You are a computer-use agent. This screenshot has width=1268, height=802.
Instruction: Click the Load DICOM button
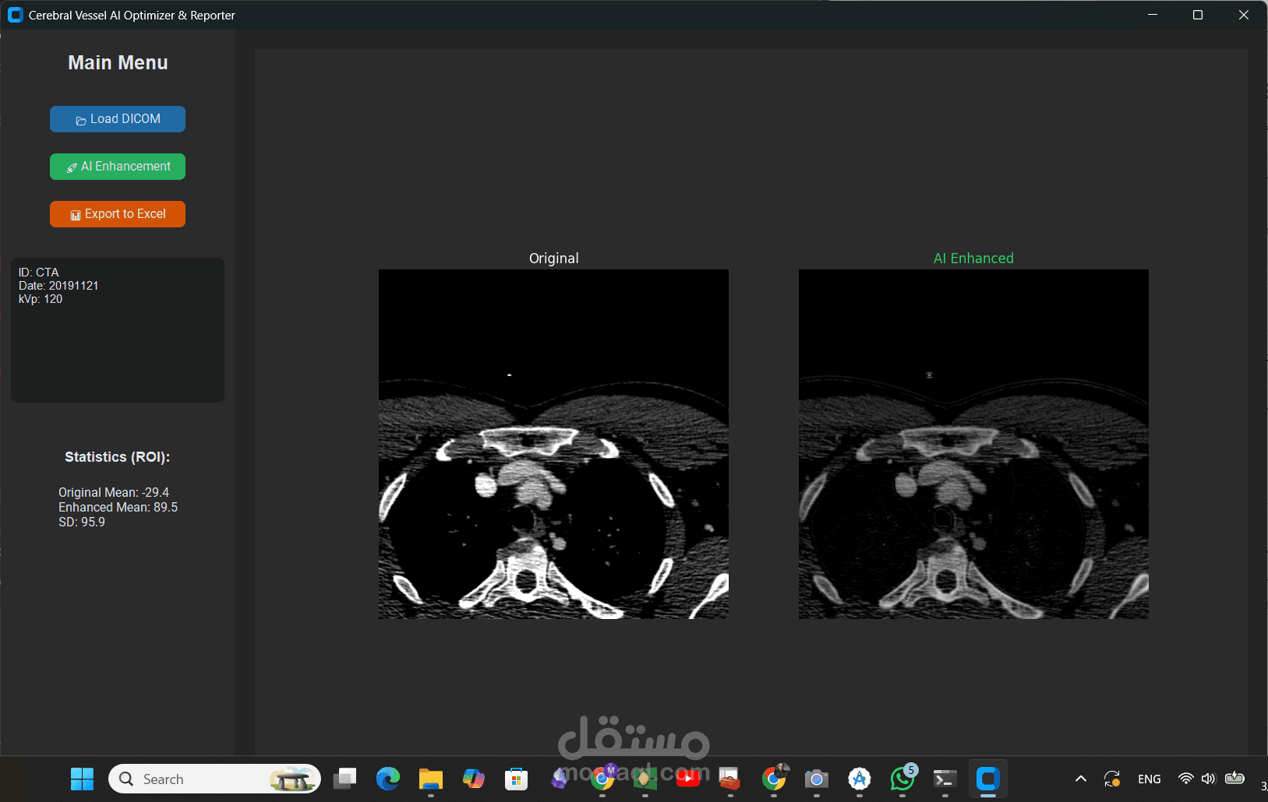118,119
